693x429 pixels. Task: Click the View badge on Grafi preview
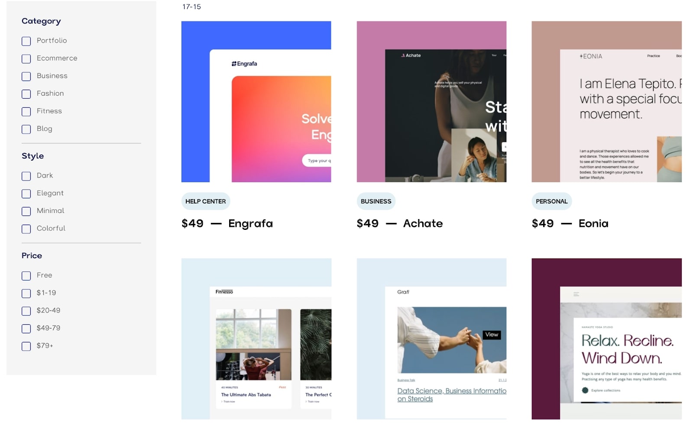(x=492, y=335)
